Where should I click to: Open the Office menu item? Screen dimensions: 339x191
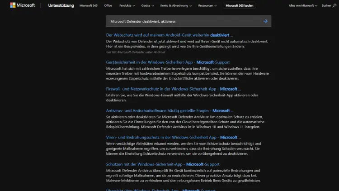(x=108, y=5)
